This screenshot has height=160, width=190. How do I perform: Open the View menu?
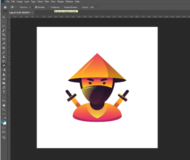tap(53, 2)
